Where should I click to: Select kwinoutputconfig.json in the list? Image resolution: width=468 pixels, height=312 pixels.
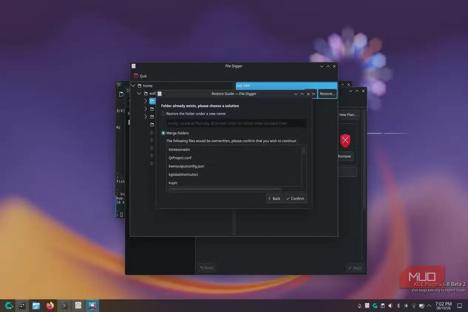(234, 166)
